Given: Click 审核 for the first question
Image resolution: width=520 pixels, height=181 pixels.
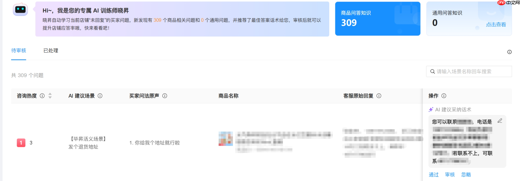Looking at the screenshot, I should point(450,175).
